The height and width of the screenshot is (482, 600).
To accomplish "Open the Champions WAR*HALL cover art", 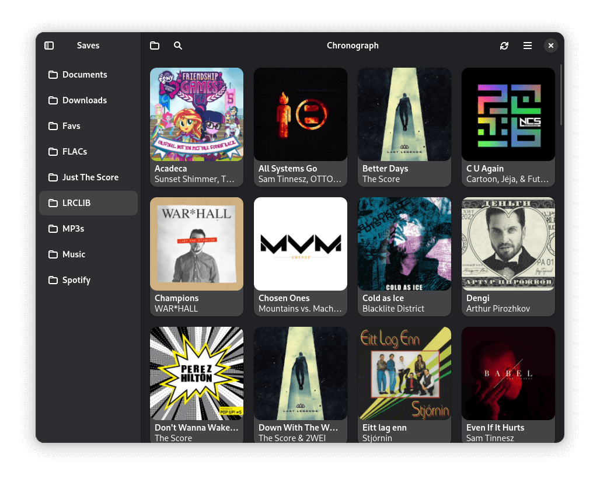I will click(197, 244).
